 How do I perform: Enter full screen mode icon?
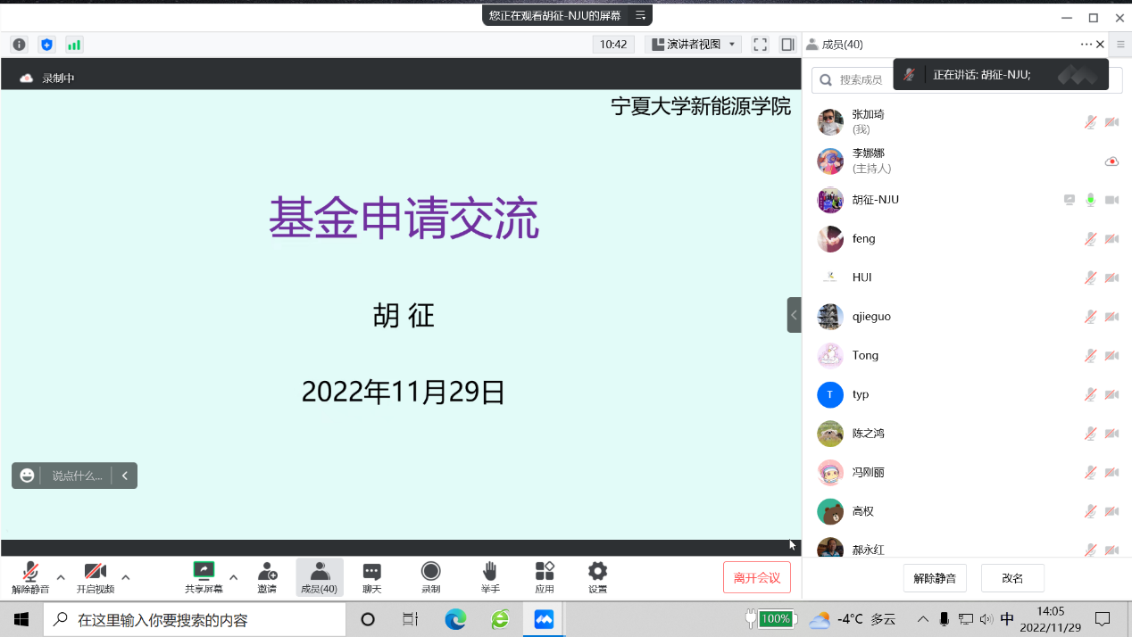click(760, 45)
